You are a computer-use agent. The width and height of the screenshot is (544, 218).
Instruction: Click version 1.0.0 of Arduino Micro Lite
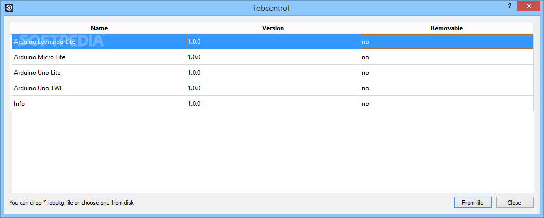click(273, 57)
